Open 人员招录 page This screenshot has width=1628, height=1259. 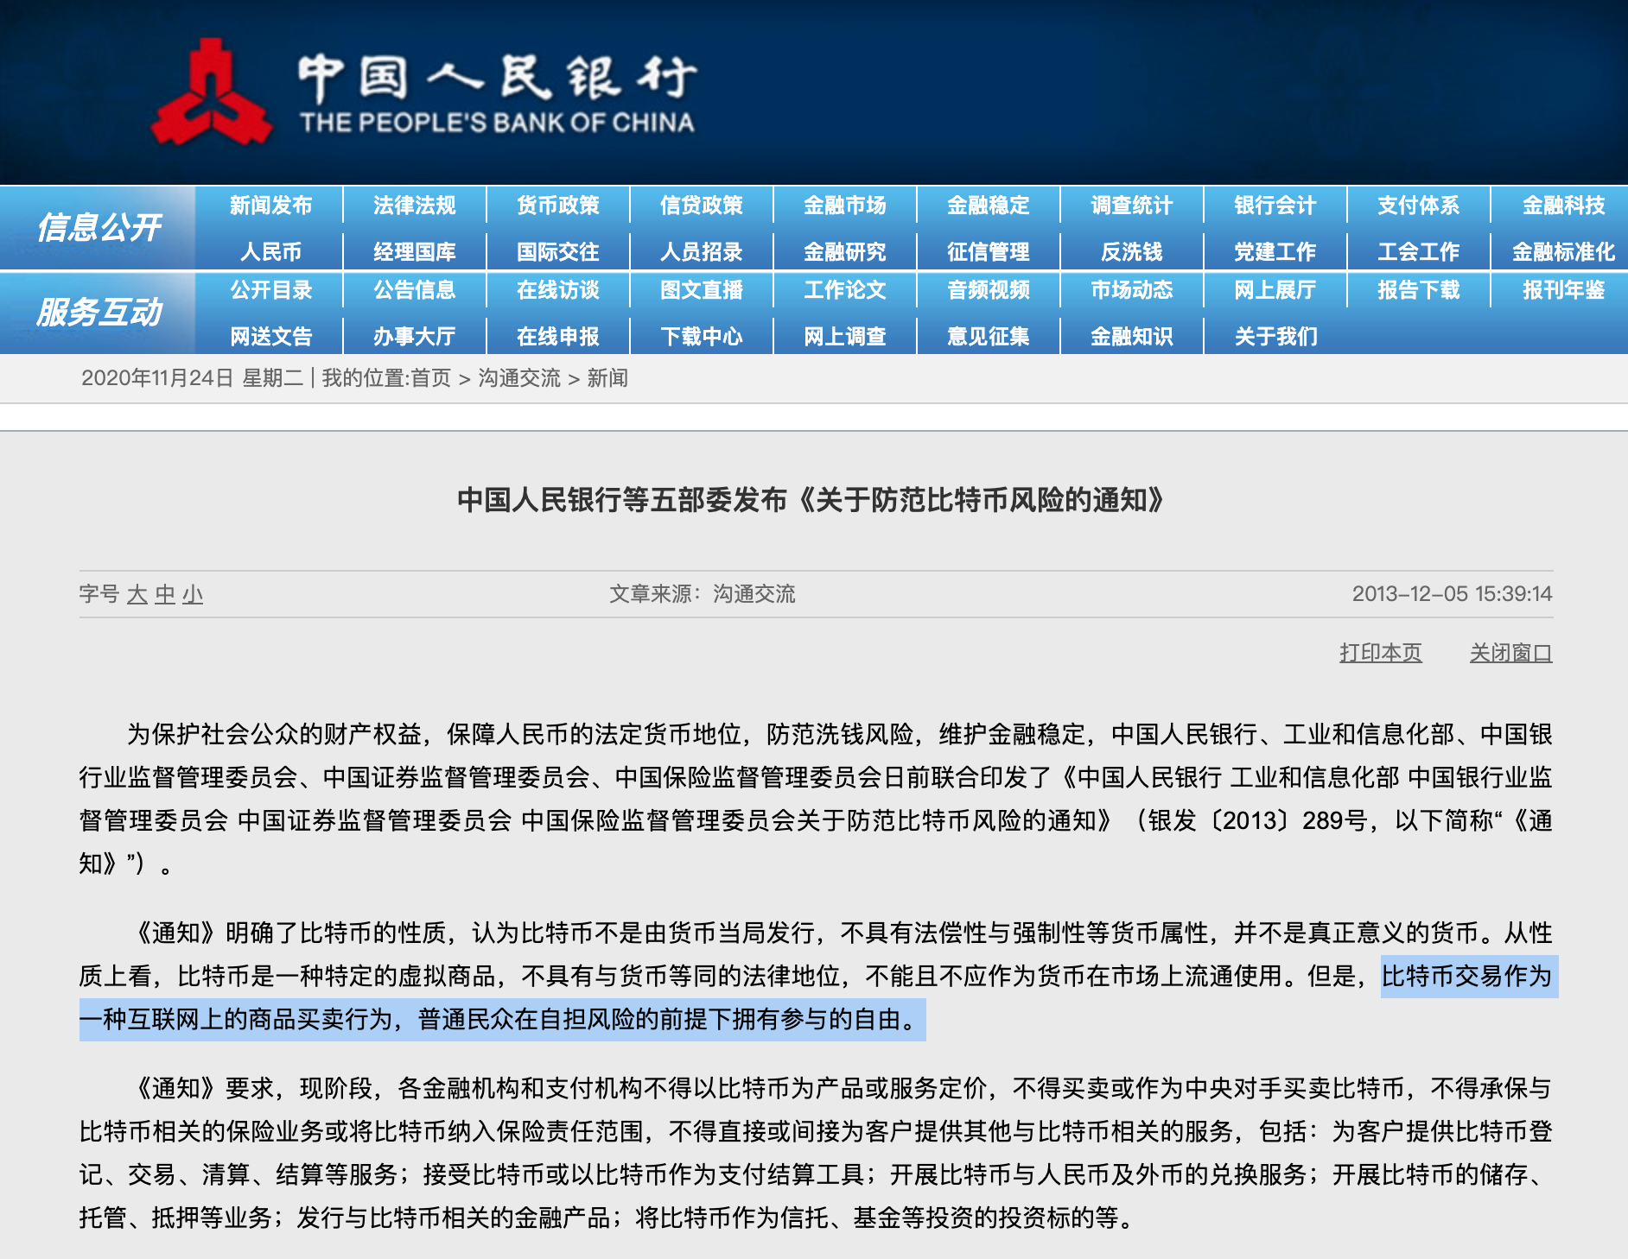coord(701,252)
